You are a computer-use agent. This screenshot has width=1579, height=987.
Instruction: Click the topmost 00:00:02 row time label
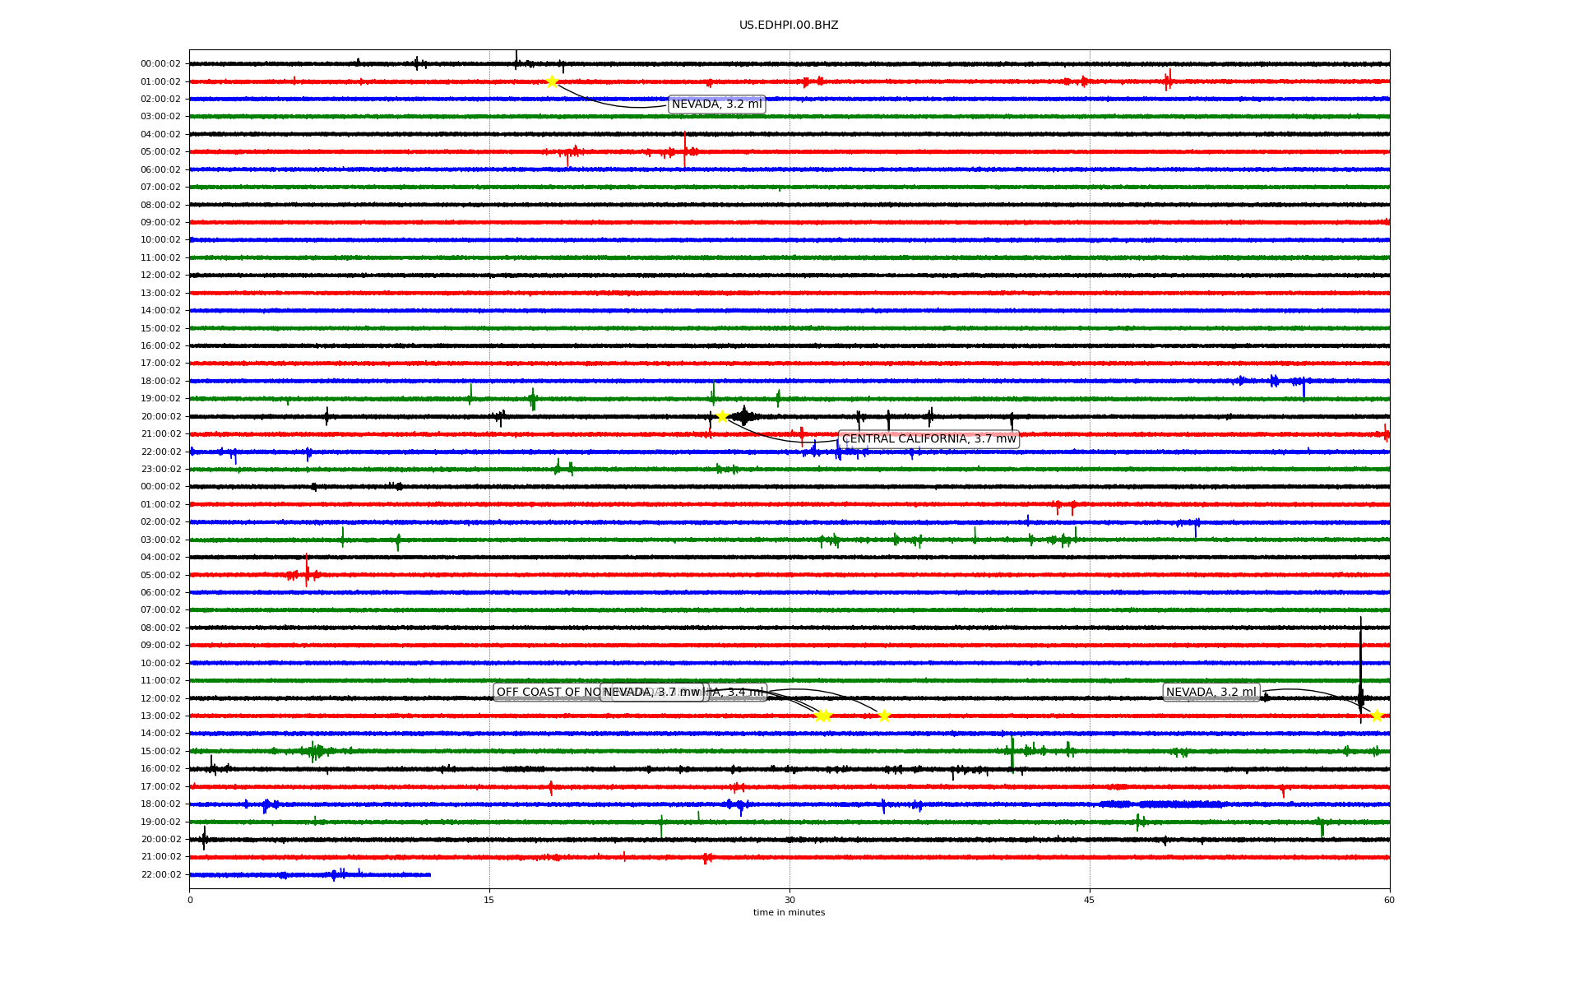point(160,64)
